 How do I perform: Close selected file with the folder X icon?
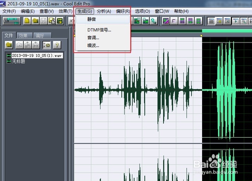(19, 45)
